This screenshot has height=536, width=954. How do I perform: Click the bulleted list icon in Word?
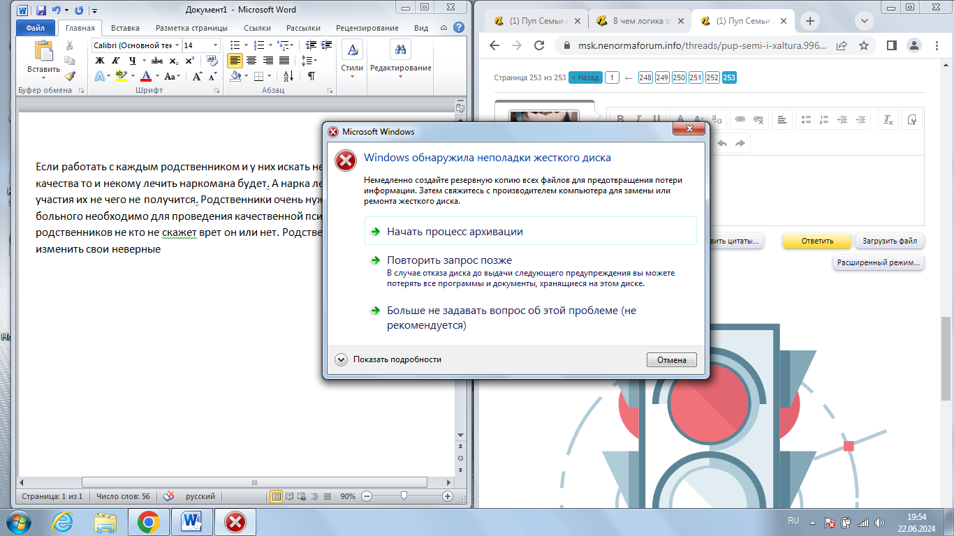pos(237,45)
